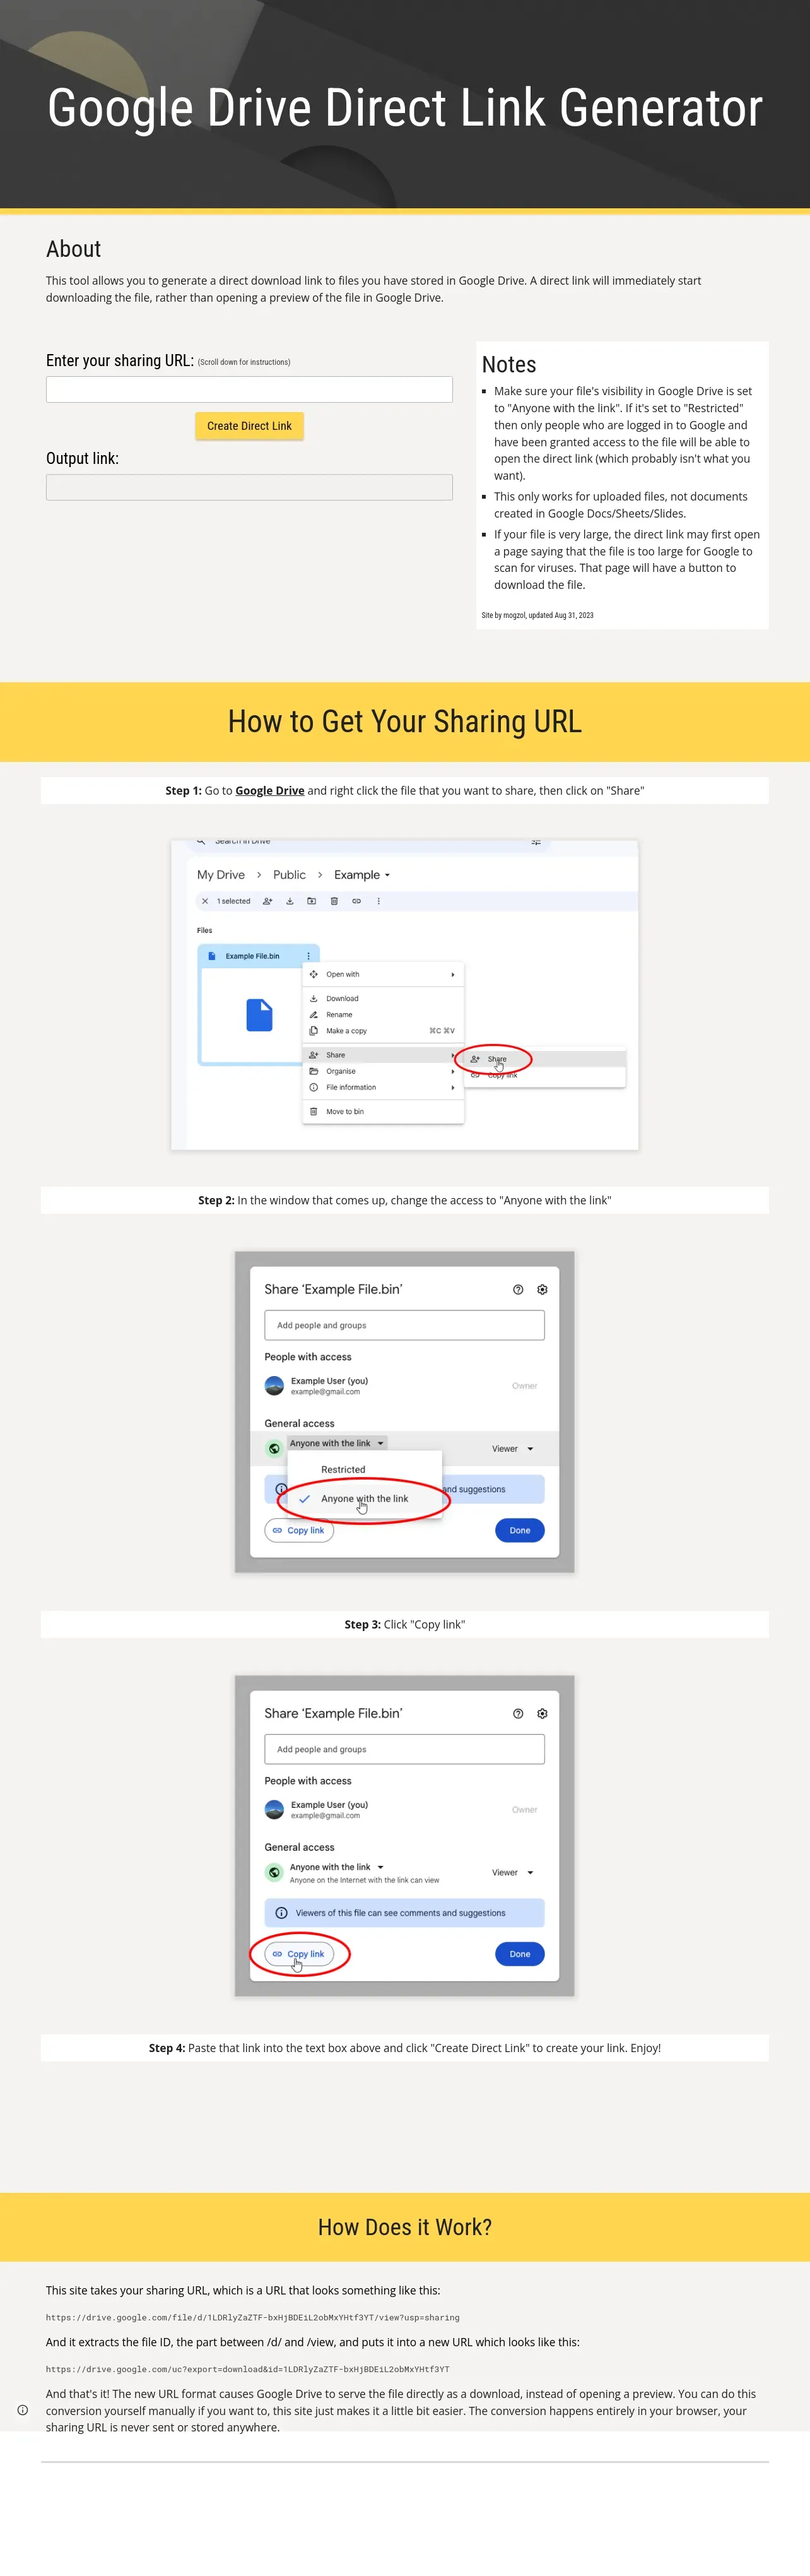This screenshot has height=2576, width=810.
Task: Click the "Notes" heading
Action: pyautogui.click(x=509, y=364)
